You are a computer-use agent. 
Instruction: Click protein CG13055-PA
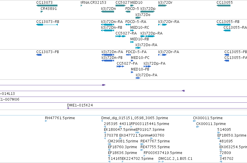[227, 61]
